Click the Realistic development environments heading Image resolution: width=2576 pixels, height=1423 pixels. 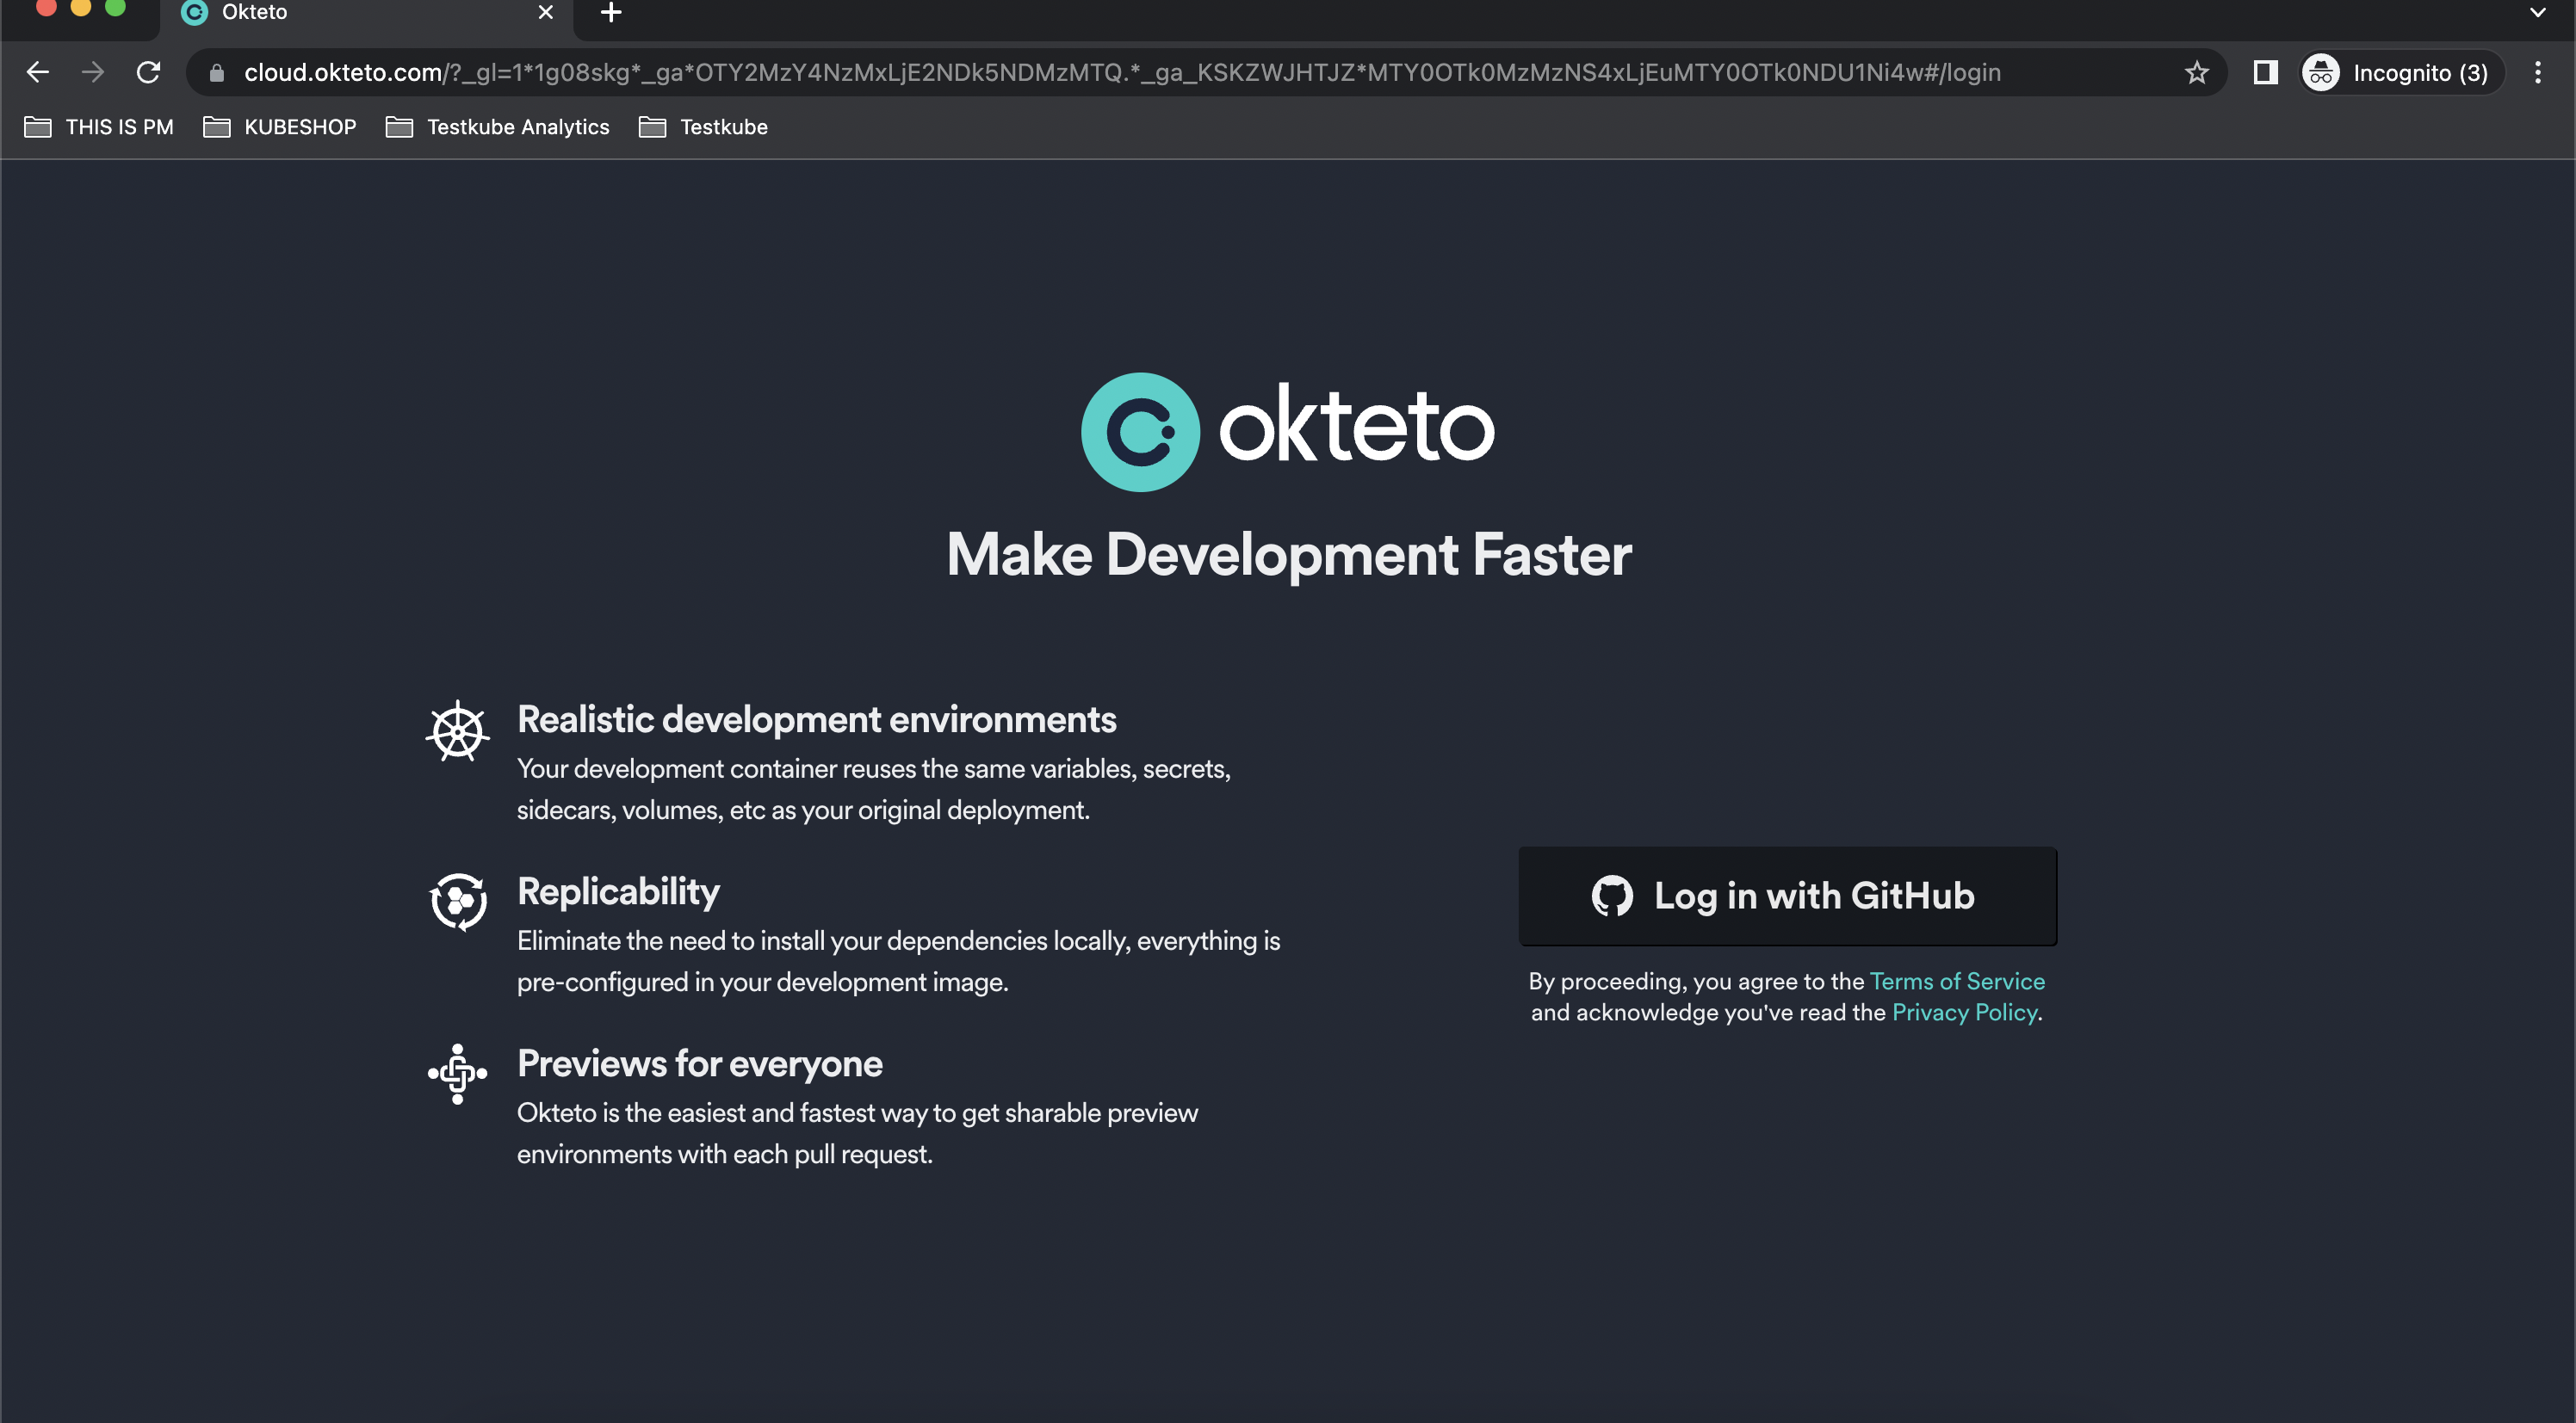point(817,719)
